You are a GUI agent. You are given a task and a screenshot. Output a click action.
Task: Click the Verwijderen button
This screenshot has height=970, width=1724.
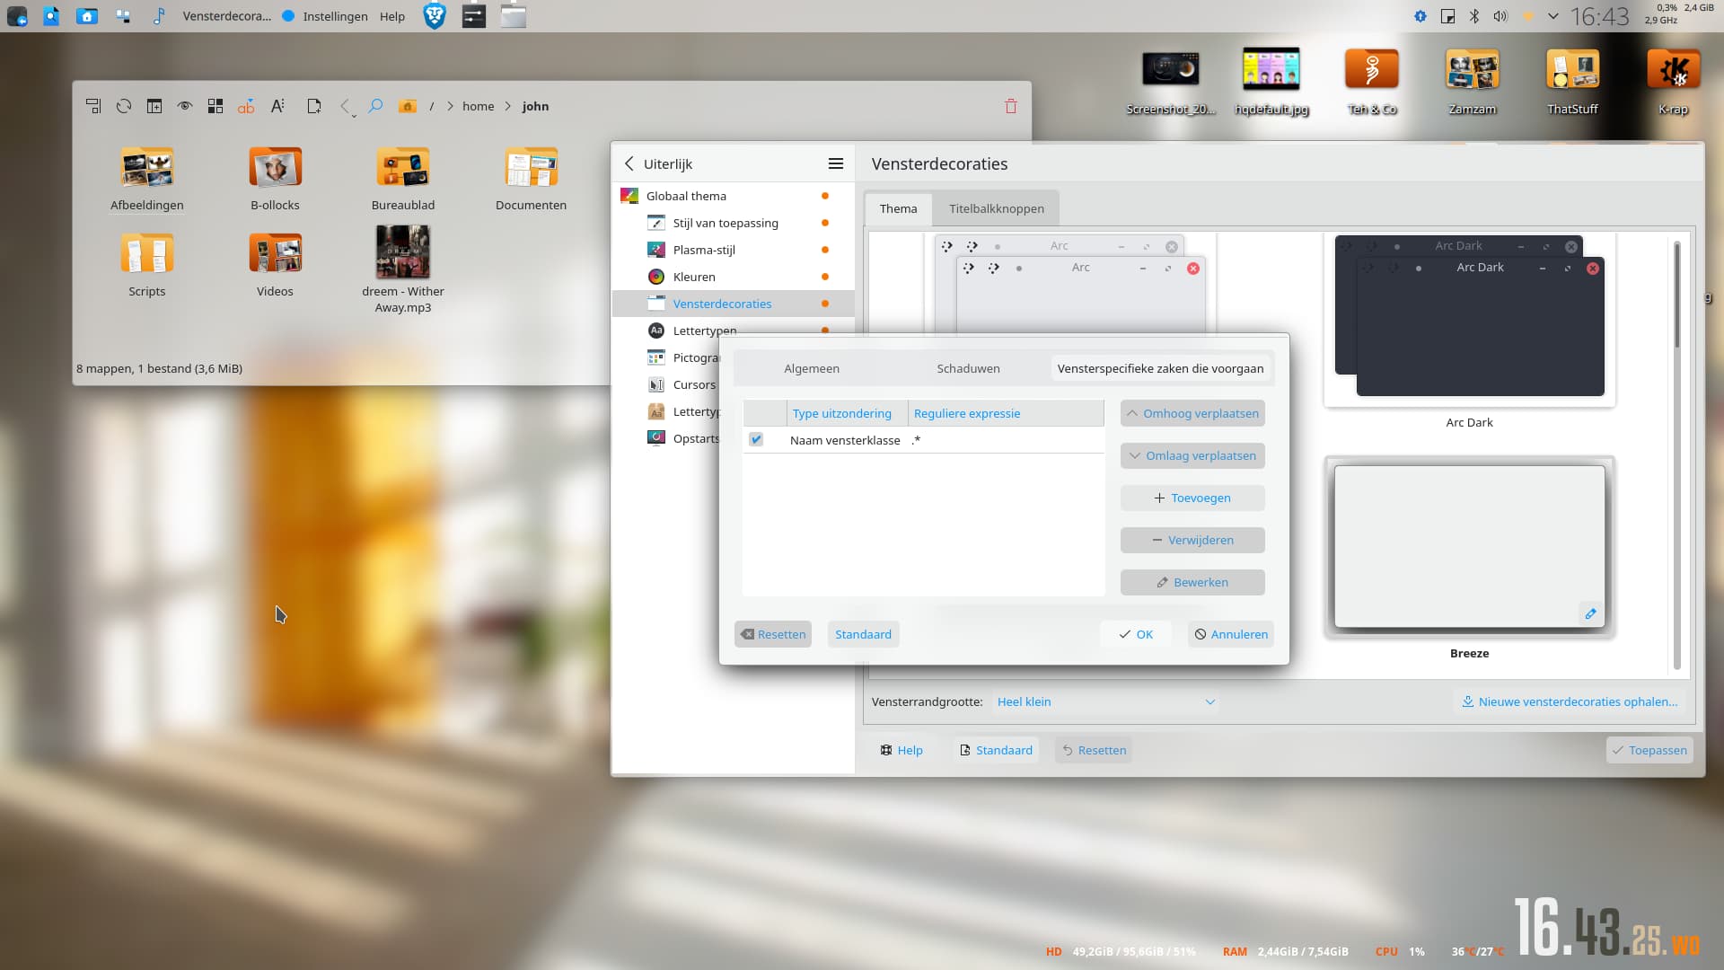pyautogui.click(x=1192, y=540)
